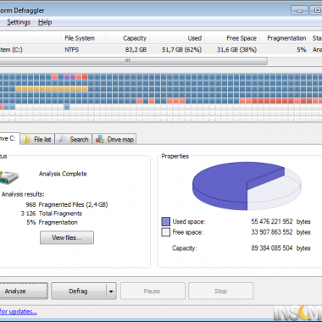Screen dimensions: 322x322
Task: Sort by Free Space column header
Action: click(232, 38)
